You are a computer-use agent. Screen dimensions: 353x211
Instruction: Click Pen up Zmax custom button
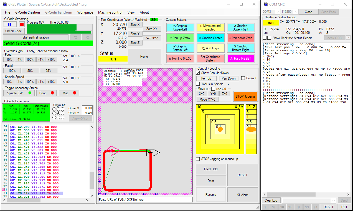point(180,38)
